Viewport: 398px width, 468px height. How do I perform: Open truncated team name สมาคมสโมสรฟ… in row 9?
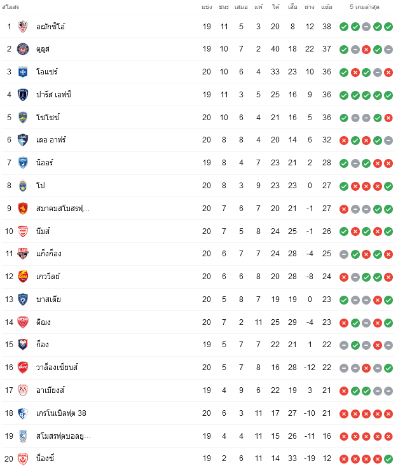coord(63,209)
